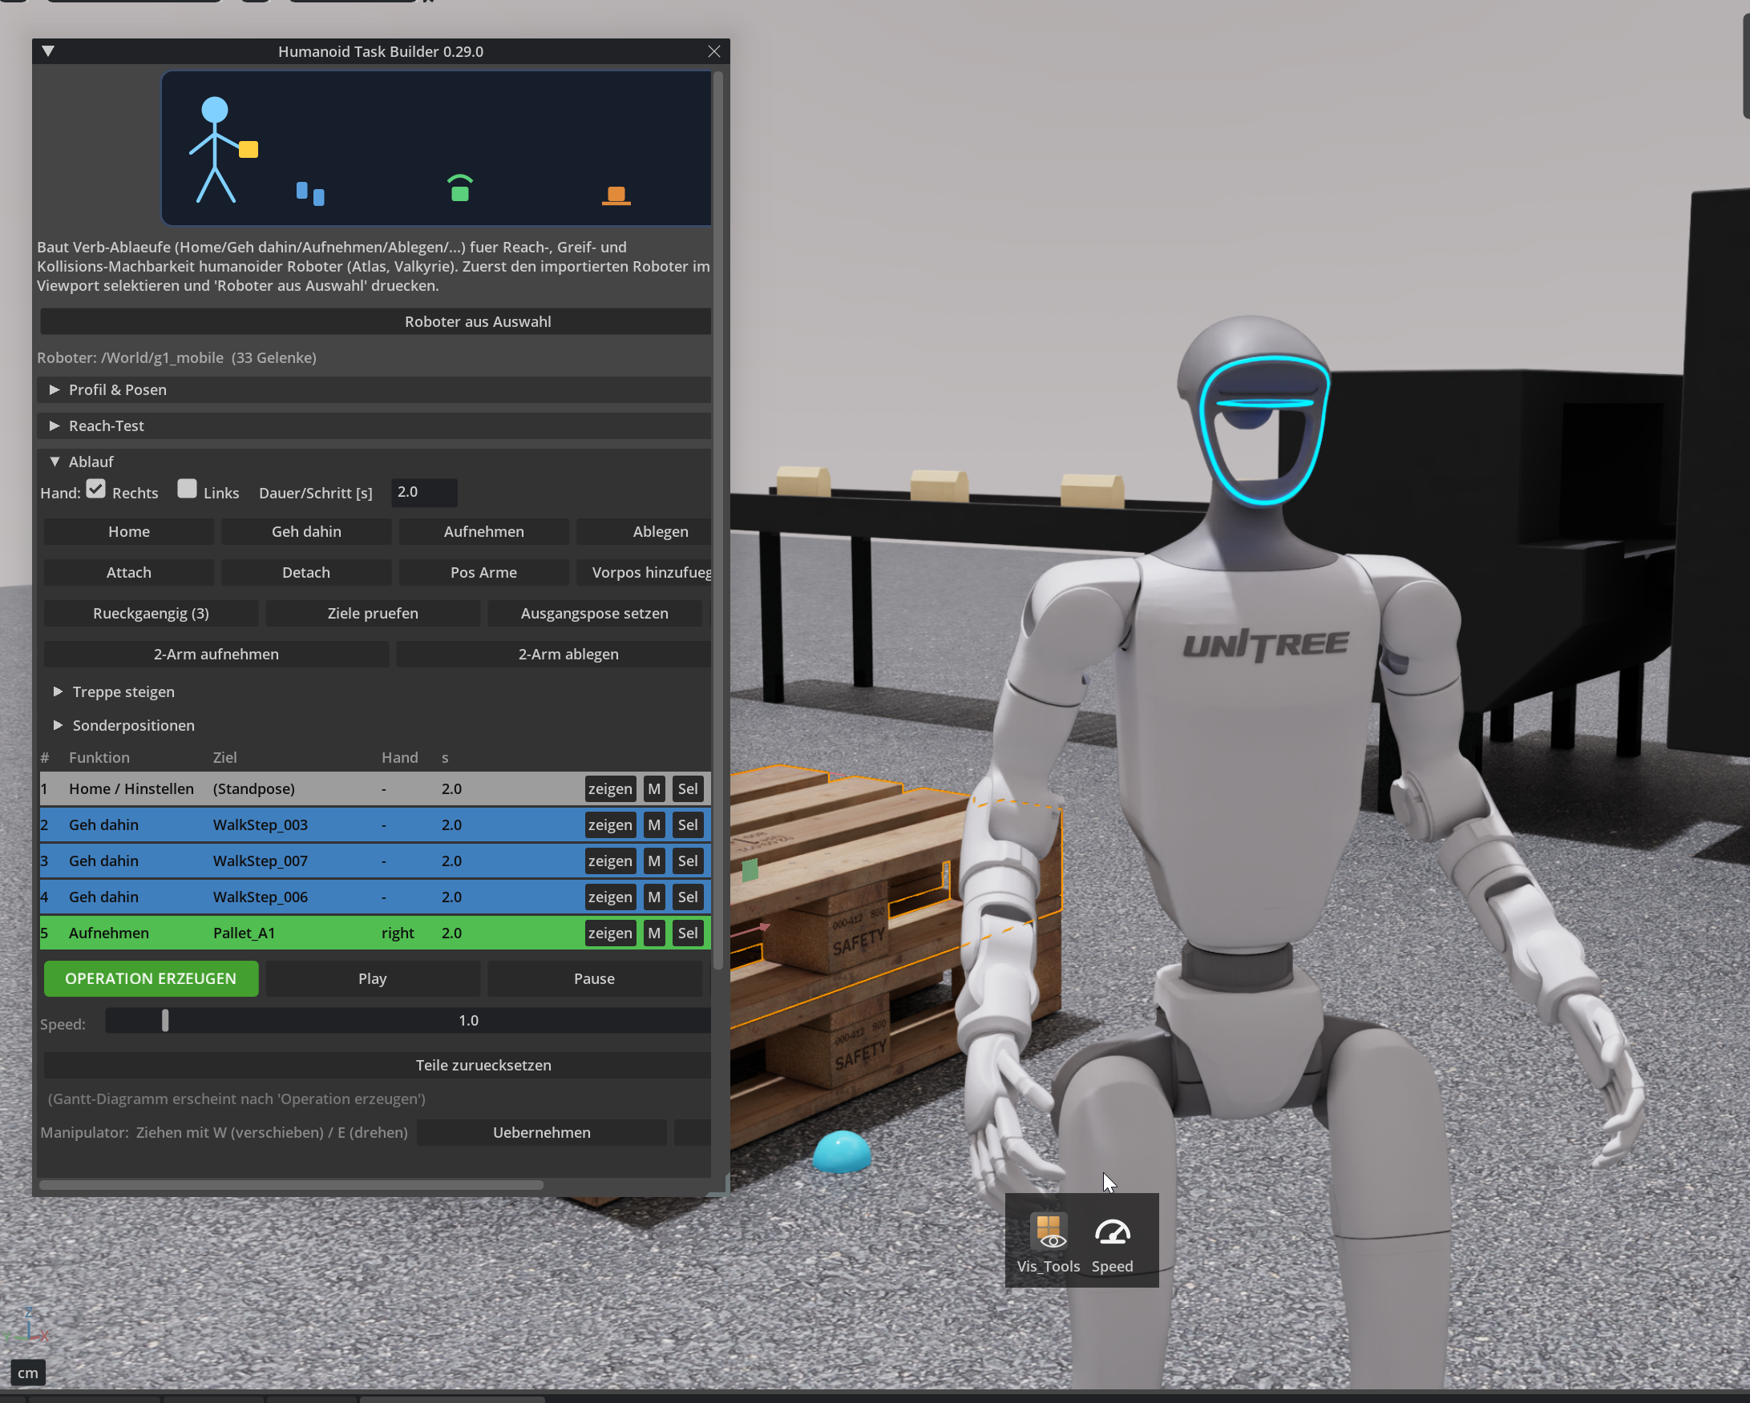The height and width of the screenshot is (1403, 1750).
Task: Click the vertical scrollbar of the panel
Action: 717,519
